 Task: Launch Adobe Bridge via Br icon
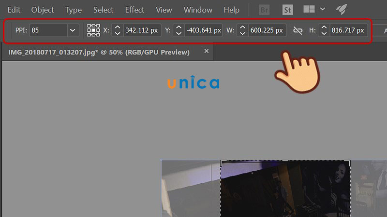pos(264,10)
